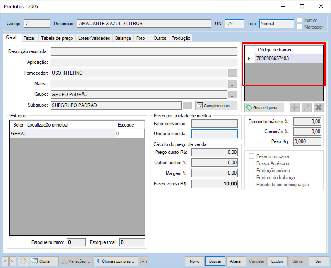This screenshot has height=268, width=331.
Task: Switch to the Fiscal tab
Action: point(29,38)
